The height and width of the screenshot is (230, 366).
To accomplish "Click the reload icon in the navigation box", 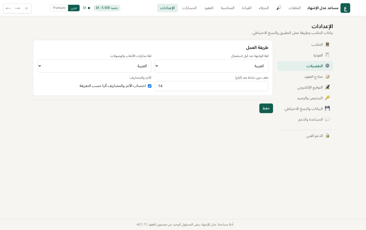I will [x=26, y=8].
